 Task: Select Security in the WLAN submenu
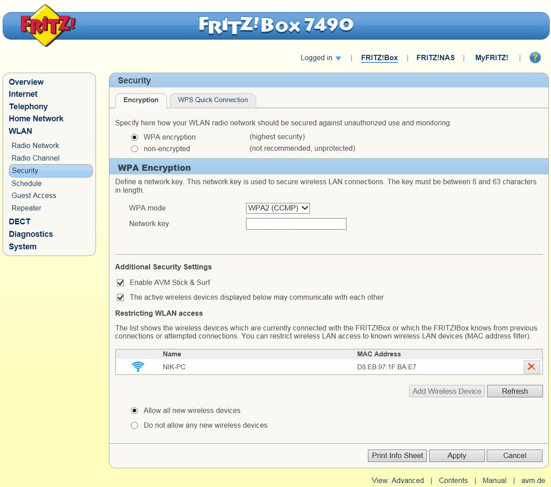51,171
